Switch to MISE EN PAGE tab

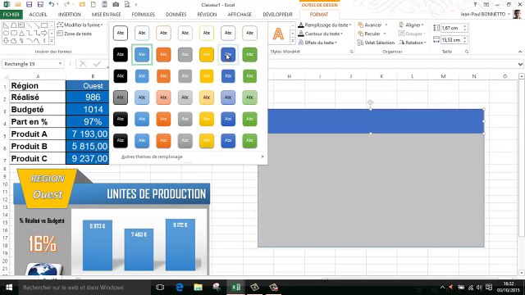(x=106, y=15)
